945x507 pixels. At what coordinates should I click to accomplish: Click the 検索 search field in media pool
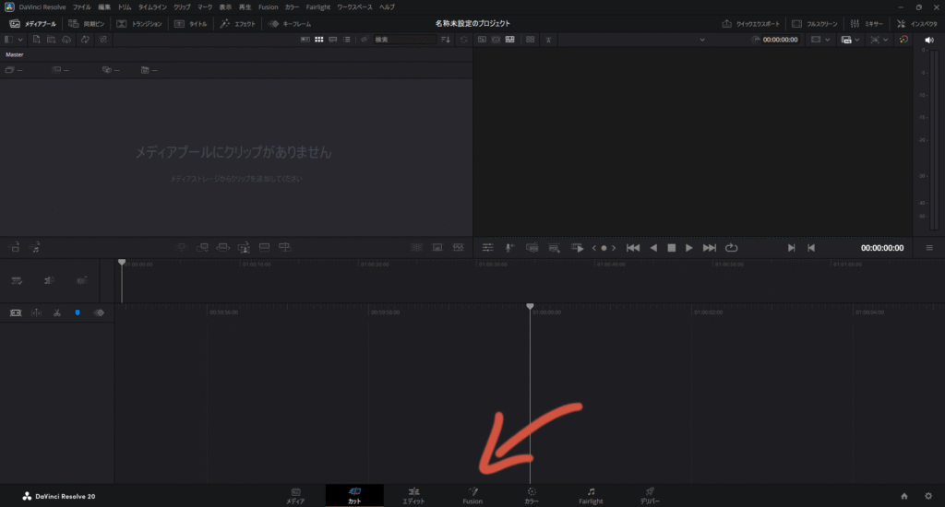[403, 40]
